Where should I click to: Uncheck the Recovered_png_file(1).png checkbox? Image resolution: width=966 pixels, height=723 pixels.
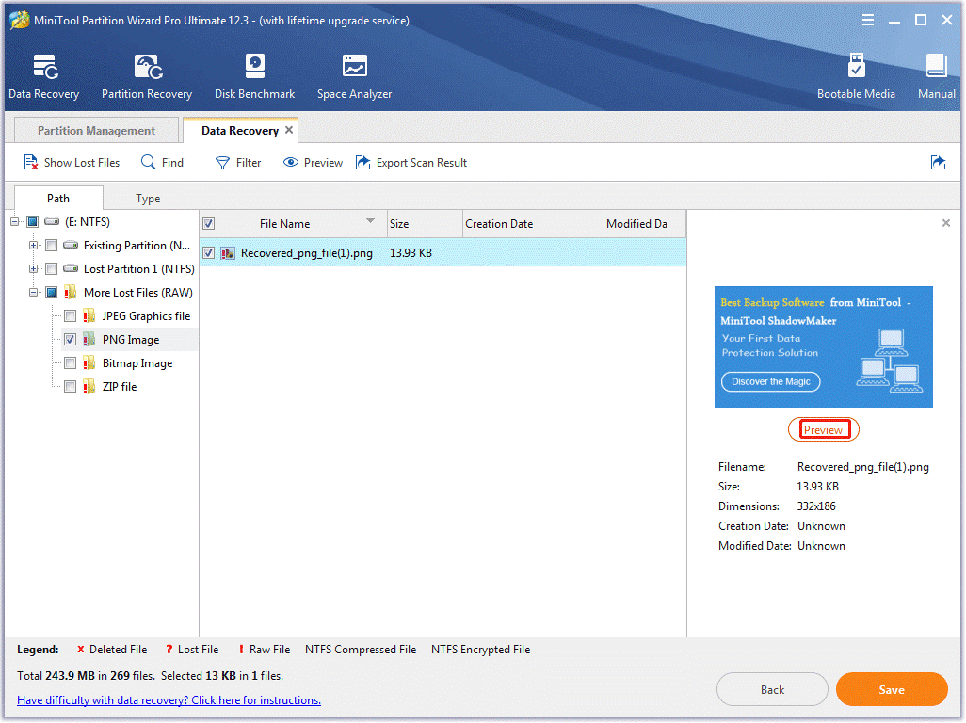click(209, 253)
